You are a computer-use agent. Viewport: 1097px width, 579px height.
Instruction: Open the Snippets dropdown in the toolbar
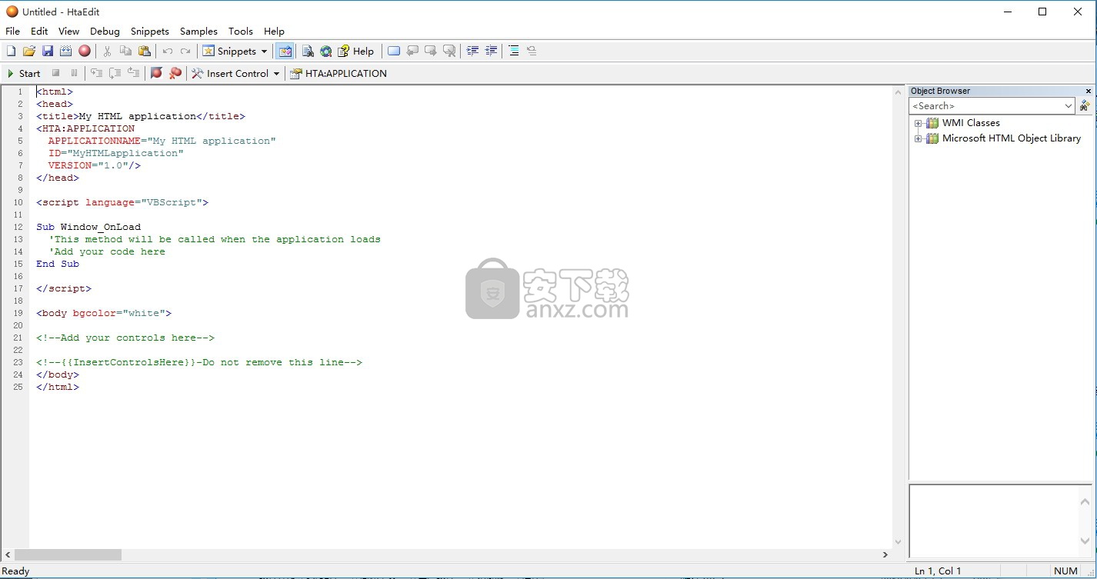coord(235,52)
